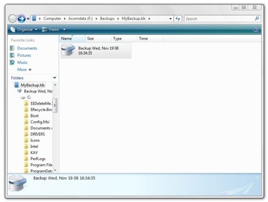The width and height of the screenshot is (268, 202).
Task: Click the C: drive icon in folder tree
Action: pyautogui.click(x=23, y=97)
